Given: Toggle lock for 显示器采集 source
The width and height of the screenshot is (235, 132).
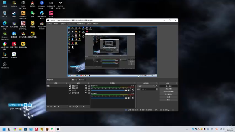Looking at the screenshot, I should [x=89, y=93].
